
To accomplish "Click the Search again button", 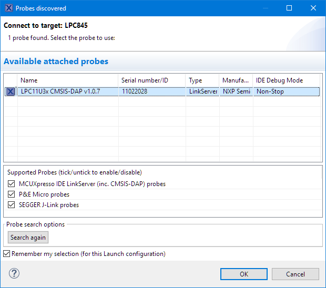I will pyautogui.click(x=28, y=238).
